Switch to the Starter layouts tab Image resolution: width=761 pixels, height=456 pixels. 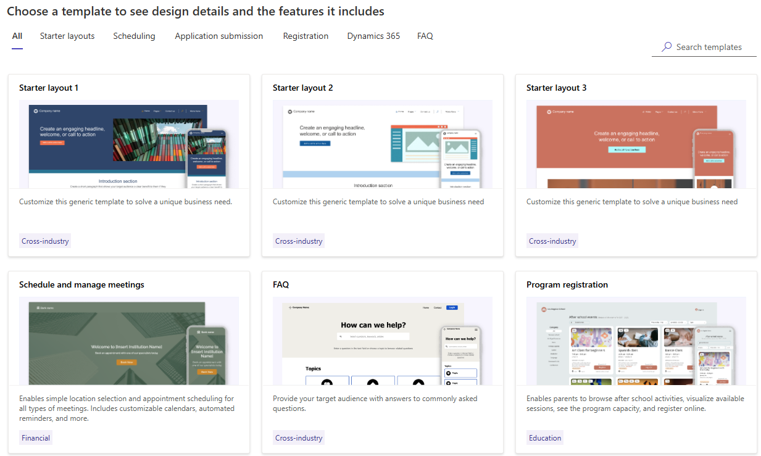tap(67, 36)
